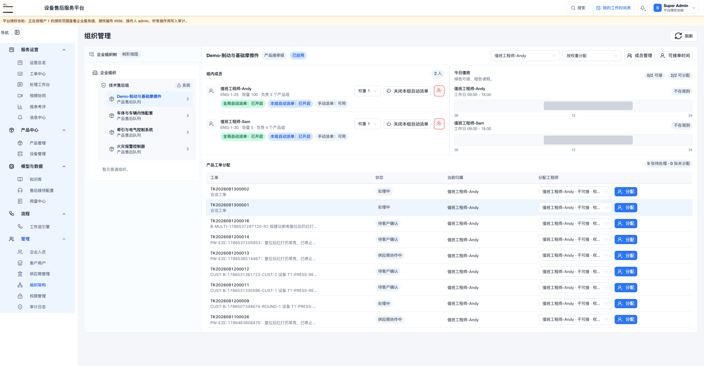Open 权限管理 in sidebar
The width and height of the screenshot is (704, 366).
click(x=38, y=296)
